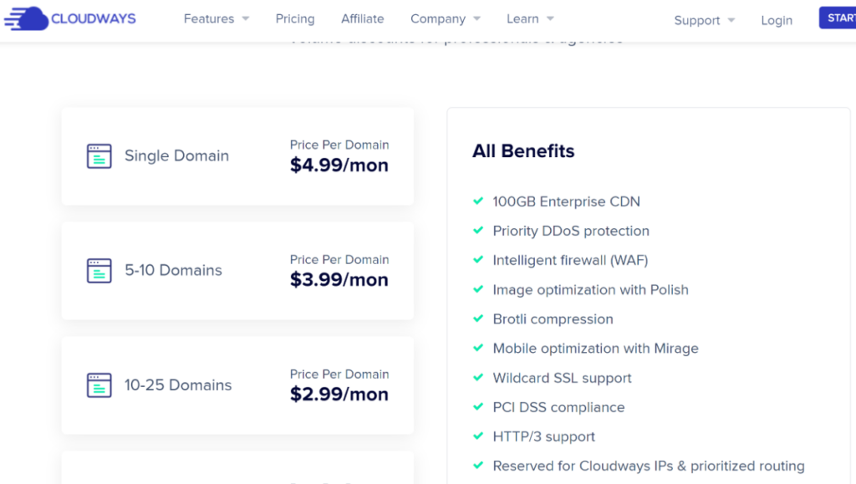The image size is (856, 484).
Task: Click the 100GB Enterprise CDN text
Action: (x=566, y=201)
